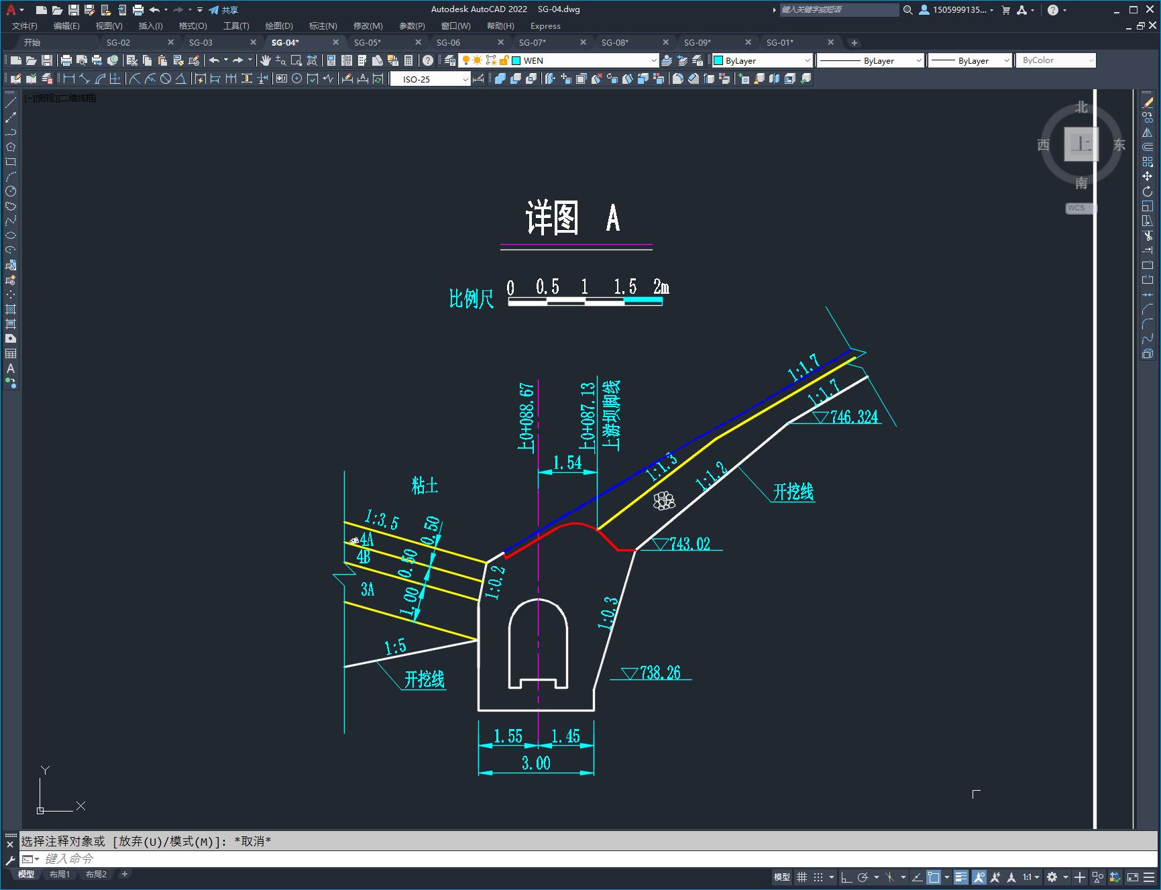Add a new layout with plus button

[x=124, y=874]
